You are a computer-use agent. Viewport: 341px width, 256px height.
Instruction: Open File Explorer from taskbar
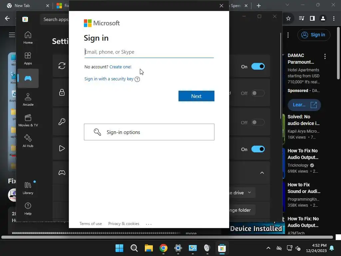tap(149, 248)
